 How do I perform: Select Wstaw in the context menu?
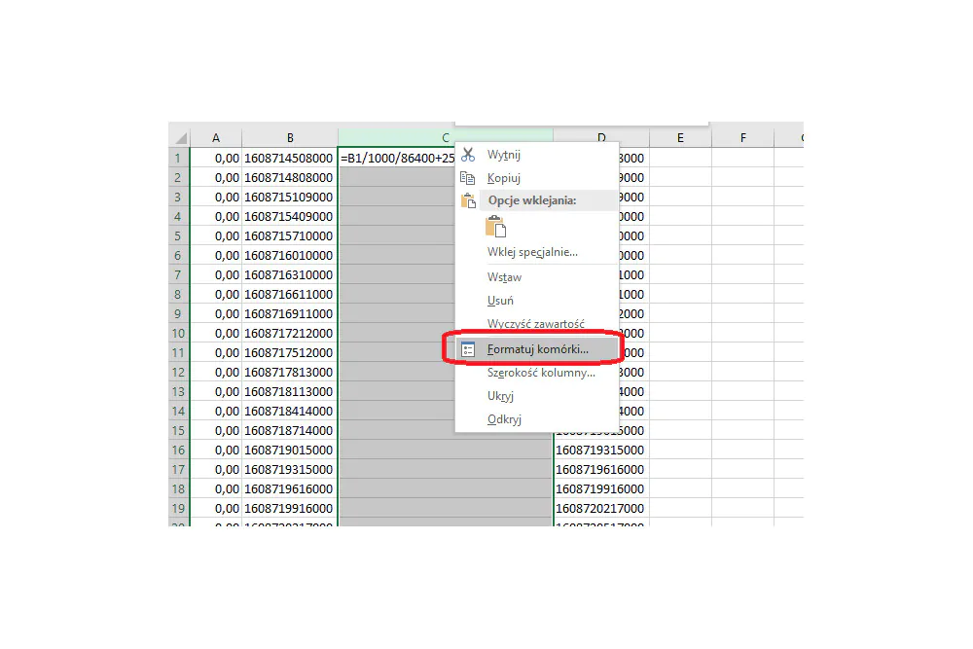coord(504,277)
